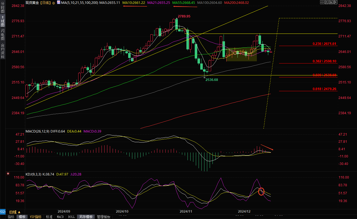357x219 pixels.
Task: Click the crosshair cursor icon at top right
Action: (322, 2)
